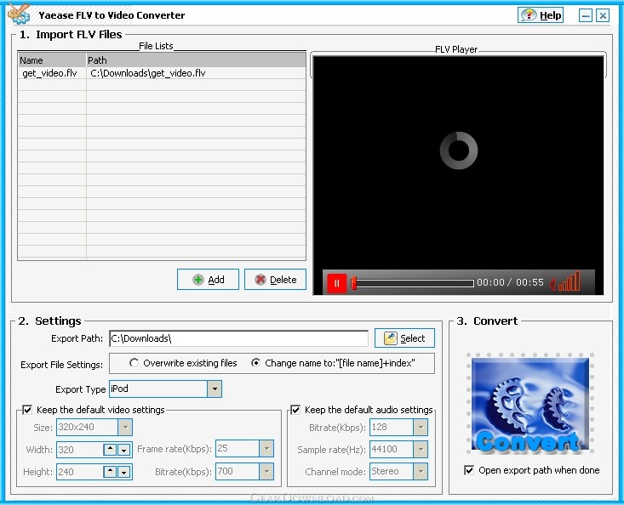The width and height of the screenshot is (624, 505).
Task: Mute audio via the speaker icon
Action: click(x=552, y=285)
